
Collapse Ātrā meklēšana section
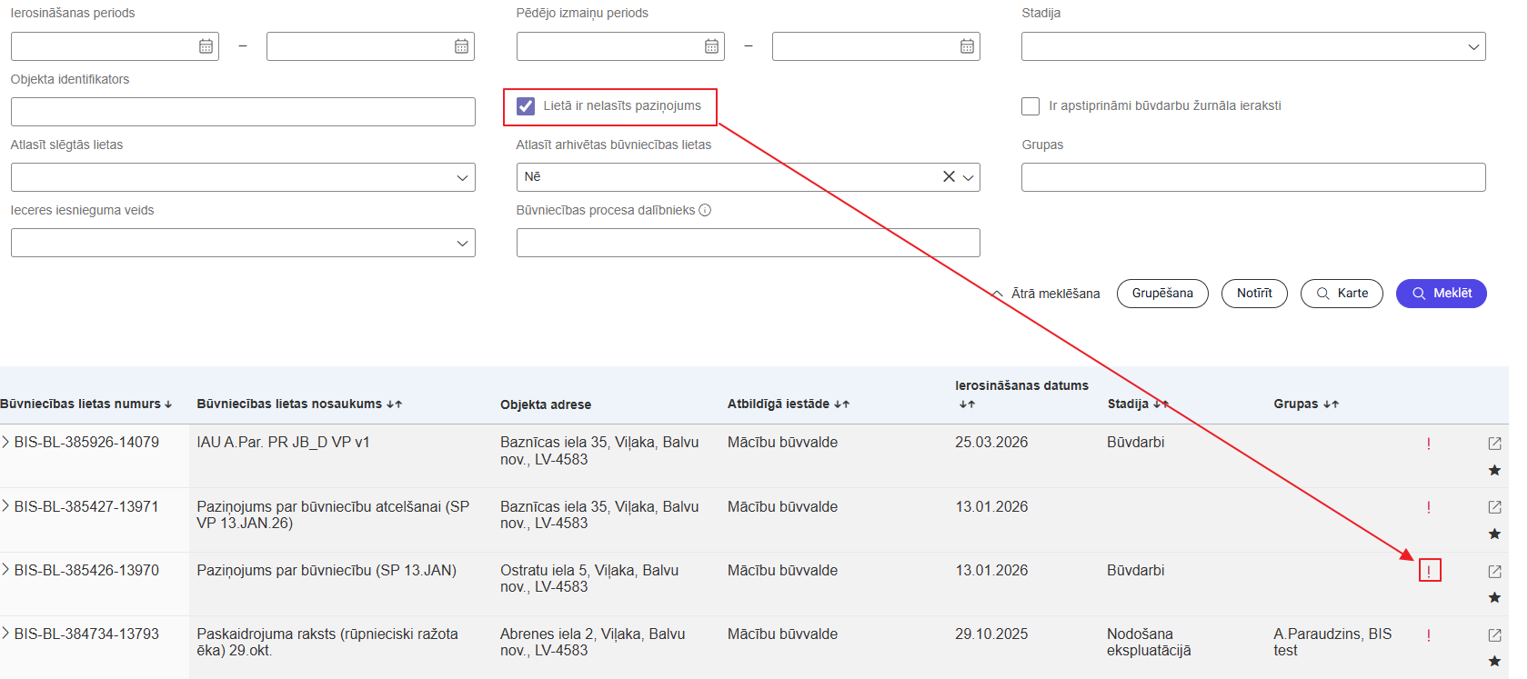click(1046, 294)
